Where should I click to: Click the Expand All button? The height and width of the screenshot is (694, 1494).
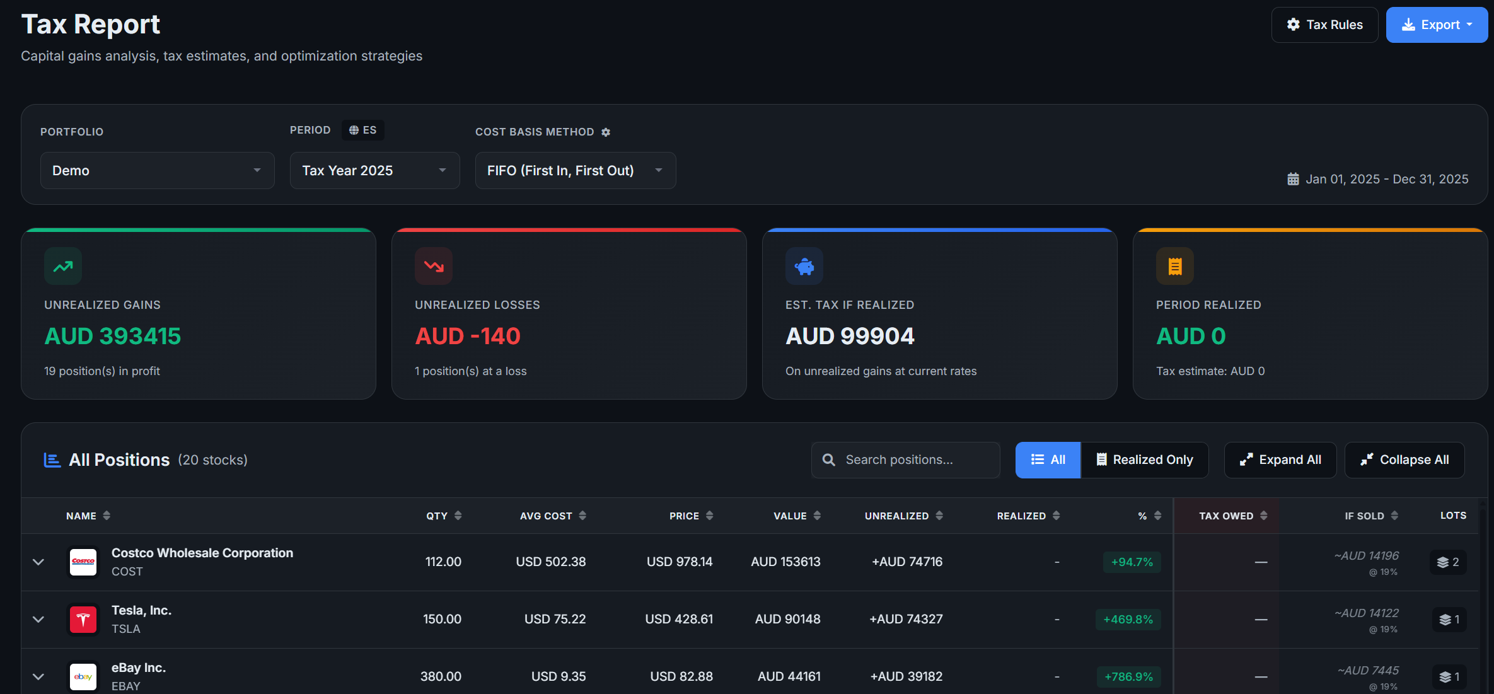[x=1280, y=460]
